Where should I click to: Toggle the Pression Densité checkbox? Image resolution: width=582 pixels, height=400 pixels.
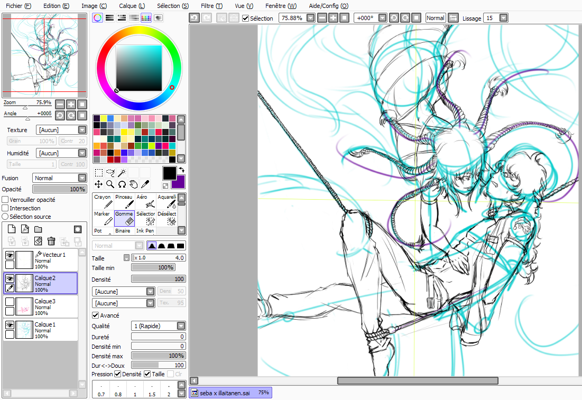(118, 374)
